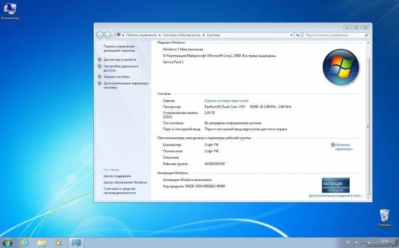The image size is (399, 248).
Task: Click the shield icon next to Дополнительные параметры системы
Action: click(x=100, y=84)
